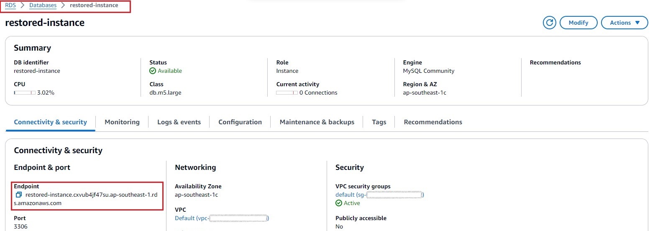Viewport: 655px width, 231px height.
Task: Open the default VPC security group link
Action: pyautogui.click(x=380, y=195)
